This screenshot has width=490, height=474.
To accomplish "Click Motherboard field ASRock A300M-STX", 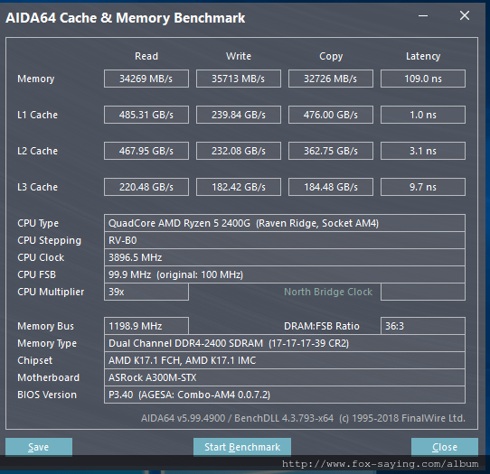I will click(x=285, y=377).
